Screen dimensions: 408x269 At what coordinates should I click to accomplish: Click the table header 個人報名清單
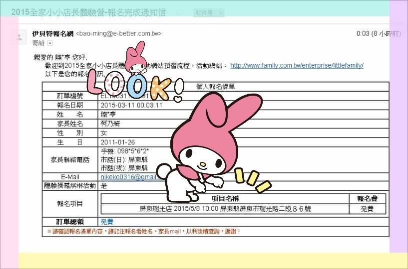[x=215, y=87]
